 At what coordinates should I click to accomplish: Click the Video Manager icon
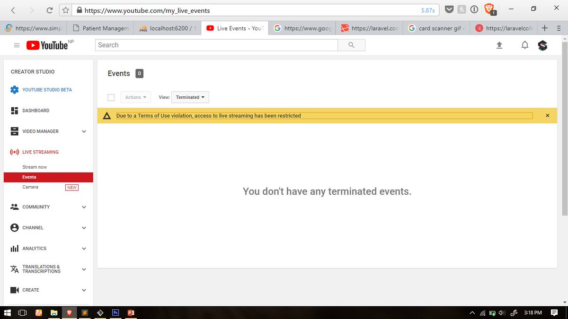pyautogui.click(x=14, y=131)
